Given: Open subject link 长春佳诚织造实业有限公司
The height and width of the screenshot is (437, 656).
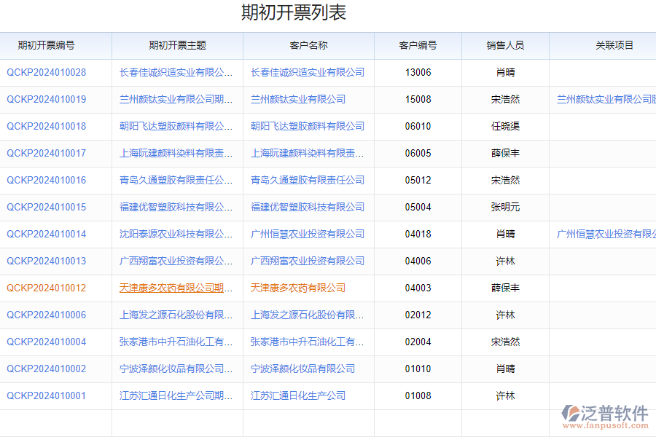Looking at the screenshot, I should (x=179, y=72).
